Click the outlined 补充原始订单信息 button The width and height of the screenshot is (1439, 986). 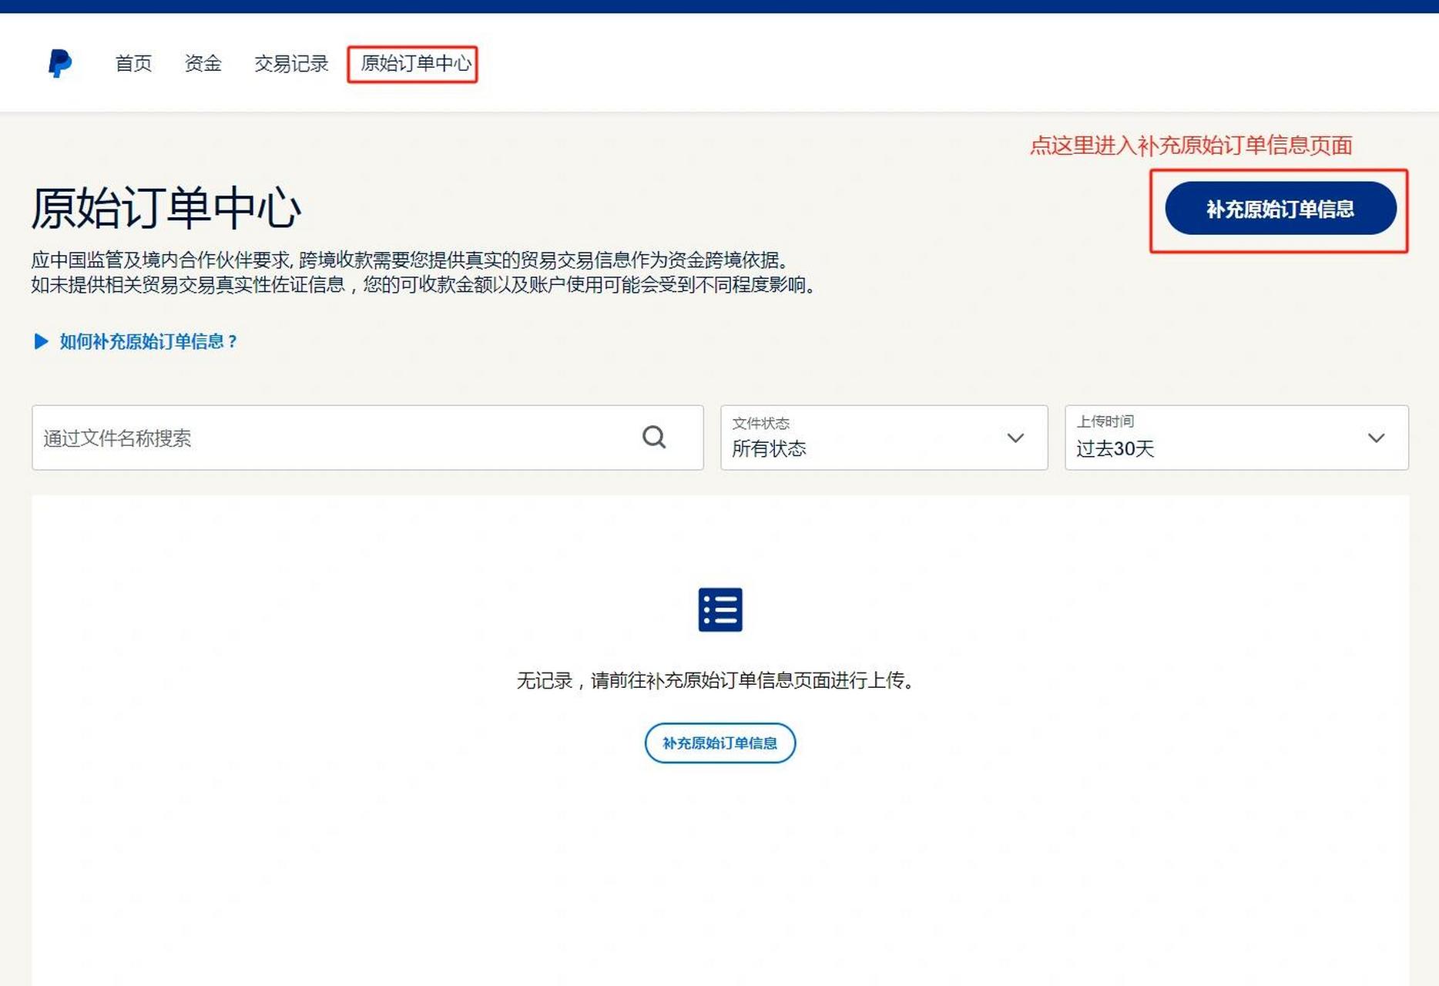click(719, 743)
